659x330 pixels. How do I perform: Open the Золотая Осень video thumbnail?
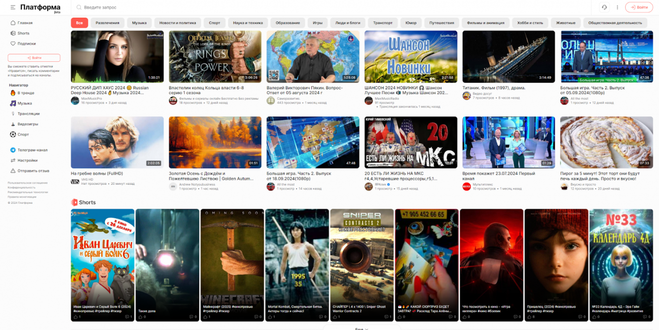[215, 142]
